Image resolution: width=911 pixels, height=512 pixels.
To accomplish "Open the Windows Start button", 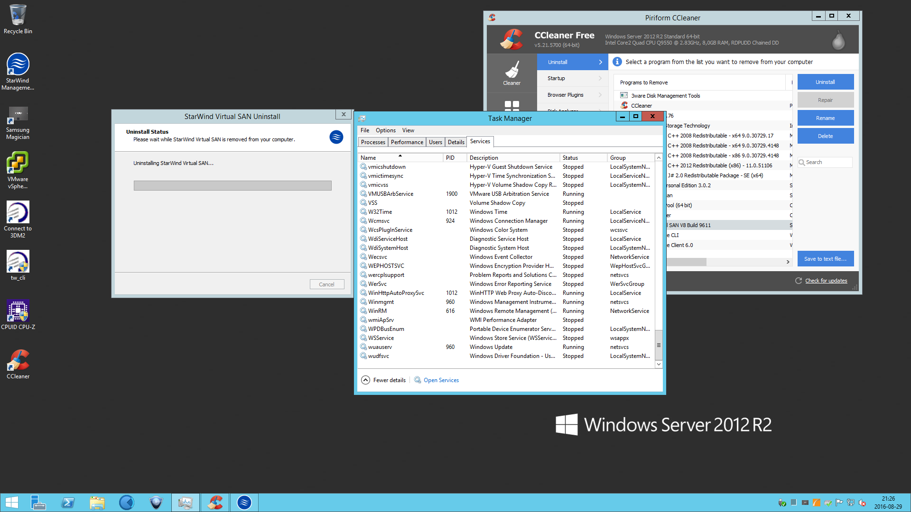I will (x=11, y=503).
